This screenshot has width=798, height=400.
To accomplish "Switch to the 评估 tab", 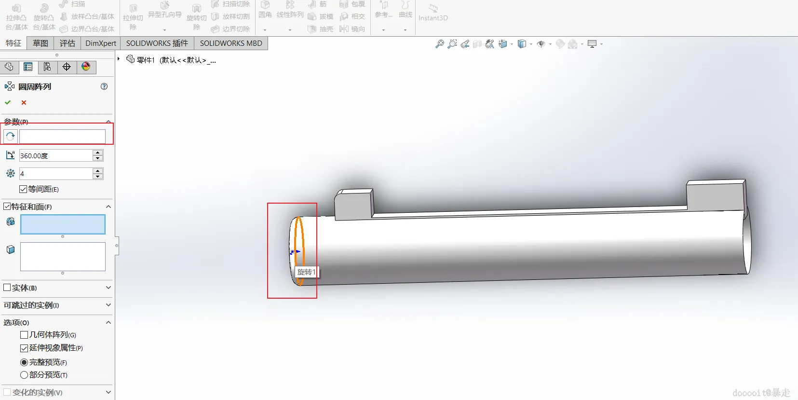I will (68, 43).
